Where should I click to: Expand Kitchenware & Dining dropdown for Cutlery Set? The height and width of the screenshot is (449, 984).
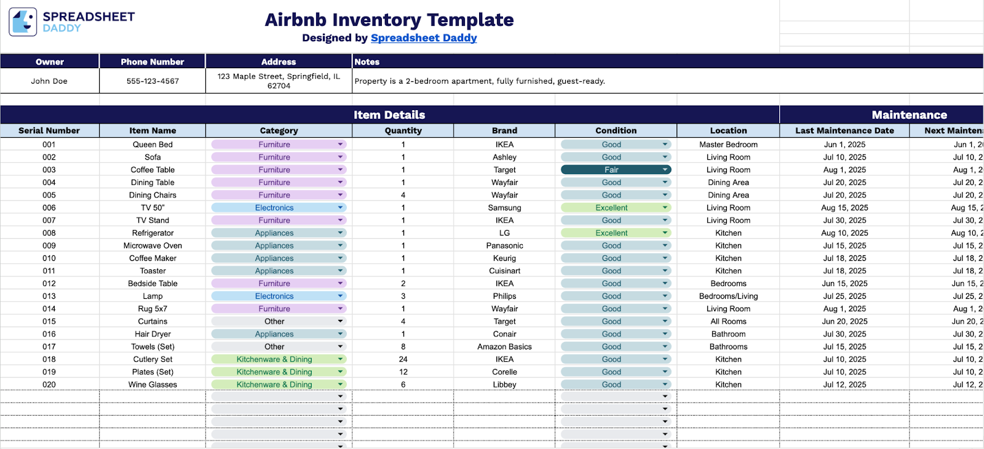pos(340,359)
